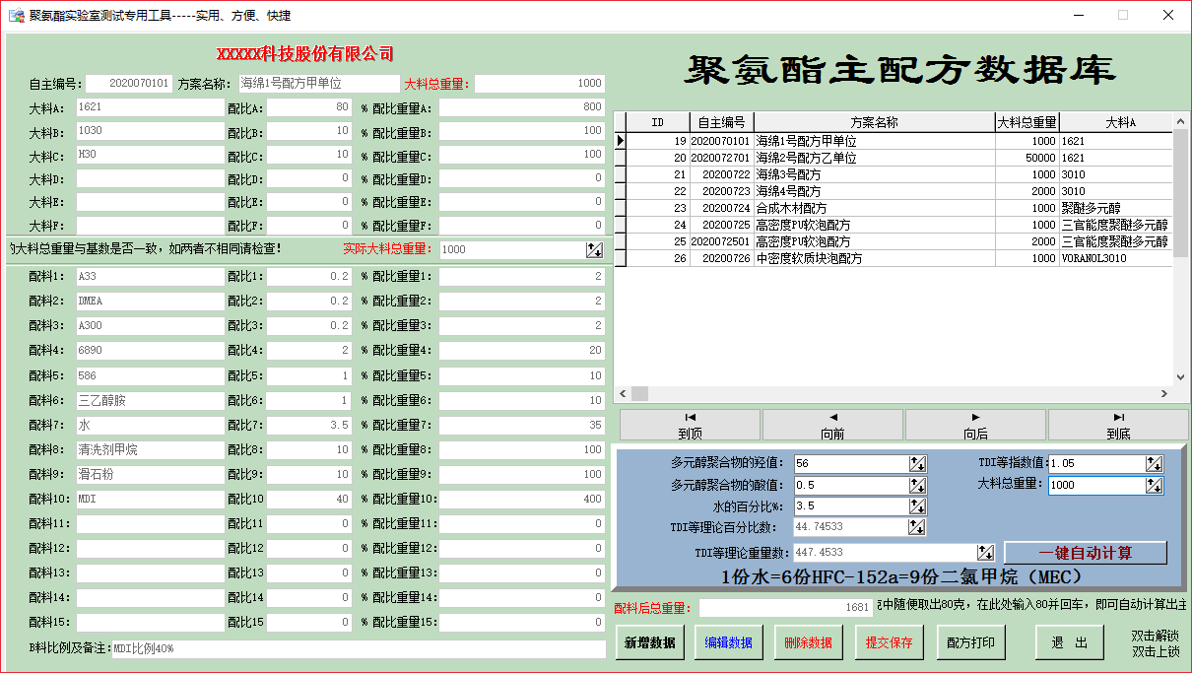
Task: Click 配方打印 button
Action: (970, 642)
